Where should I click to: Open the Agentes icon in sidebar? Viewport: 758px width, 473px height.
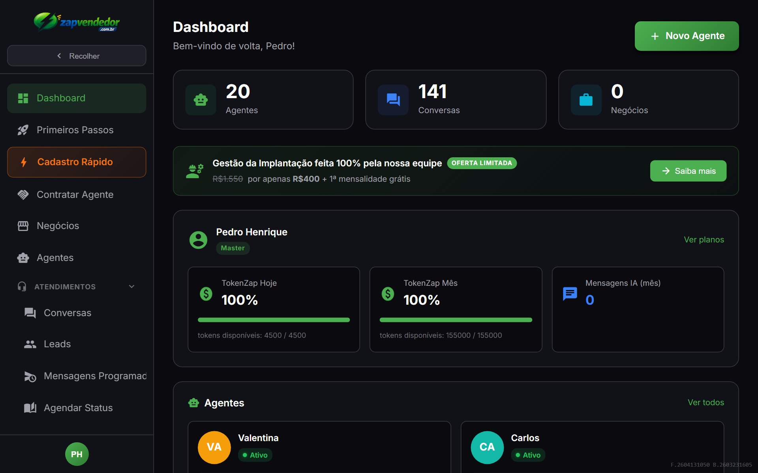pos(23,258)
